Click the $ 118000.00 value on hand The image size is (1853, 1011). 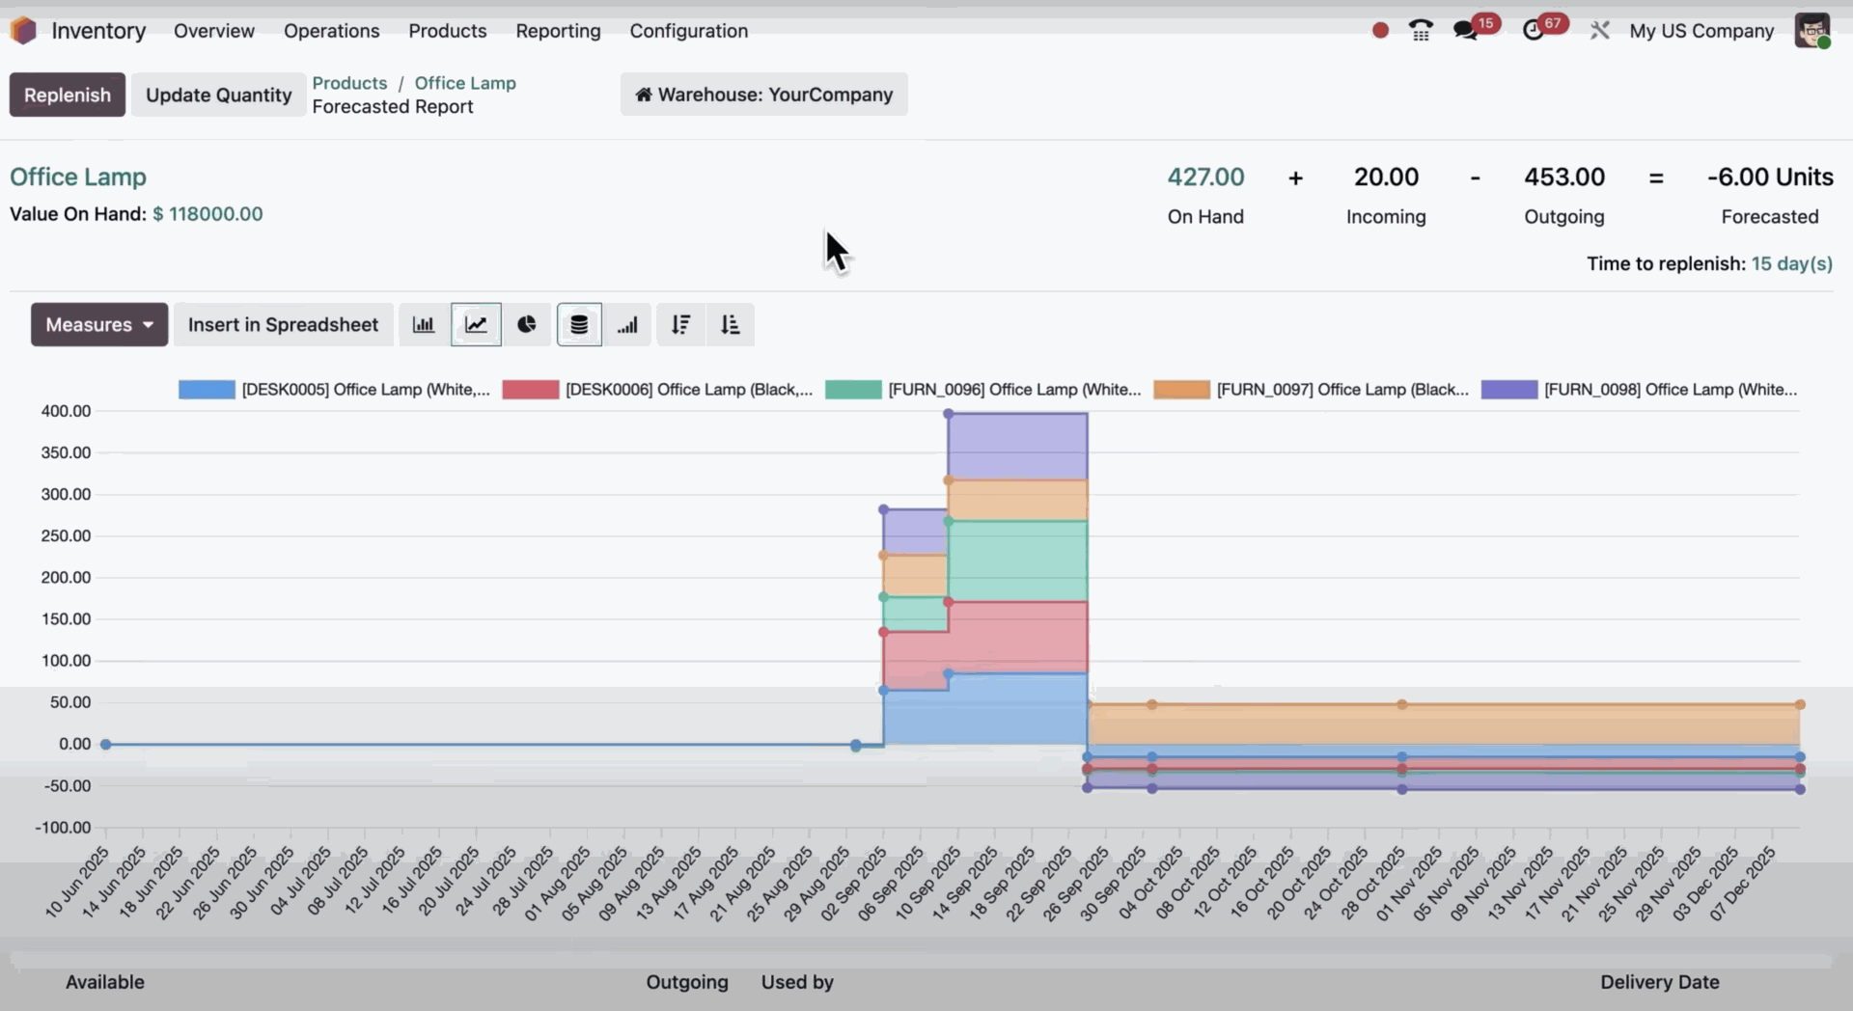pyautogui.click(x=207, y=214)
